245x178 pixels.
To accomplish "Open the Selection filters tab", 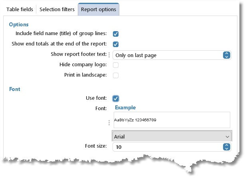I will tap(57, 9).
